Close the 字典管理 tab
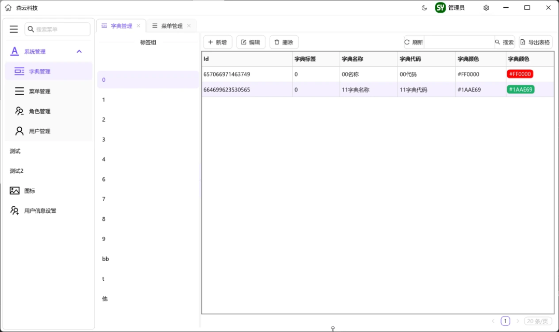Viewport: 559px width, 332px height. 138,26
